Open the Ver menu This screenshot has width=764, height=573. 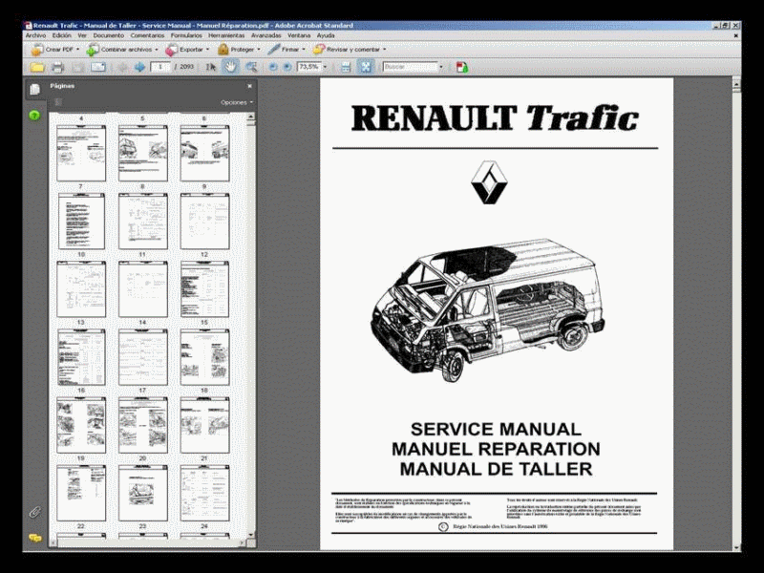tap(82, 35)
